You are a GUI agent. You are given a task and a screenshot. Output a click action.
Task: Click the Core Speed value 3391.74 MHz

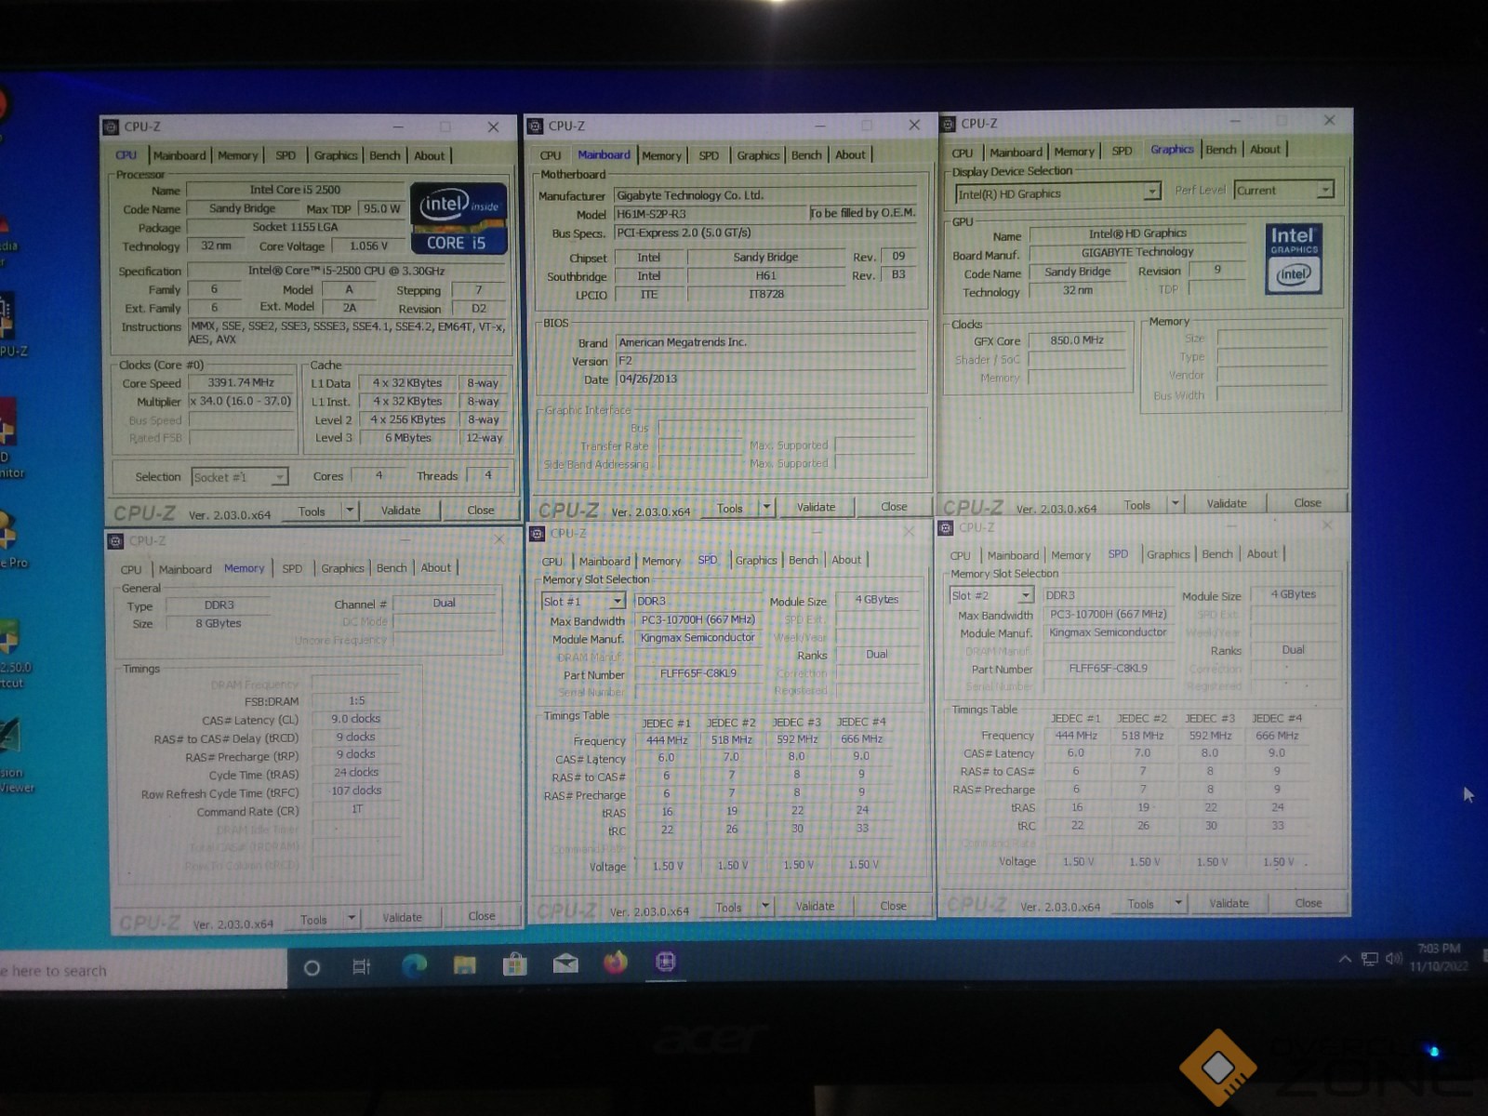pos(241,382)
